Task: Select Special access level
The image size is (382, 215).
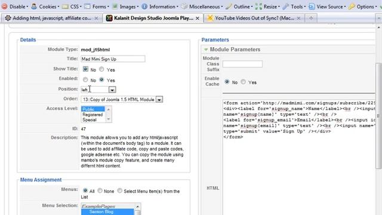Action: [93, 119]
